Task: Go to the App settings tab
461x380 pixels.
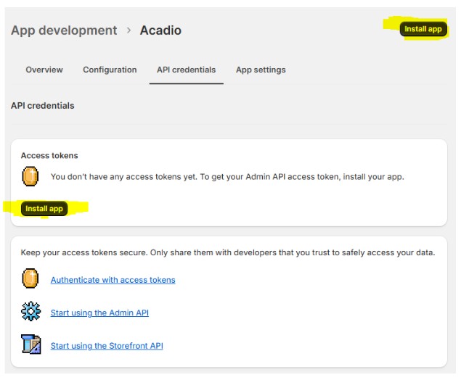Action: [x=261, y=70]
